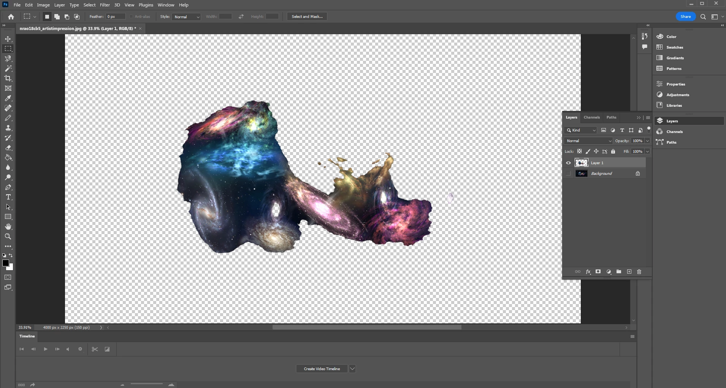Select the Blur tool
Image resolution: width=726 pixels, height=388 pixels.
pyautogui.click(x=8, y=167)
